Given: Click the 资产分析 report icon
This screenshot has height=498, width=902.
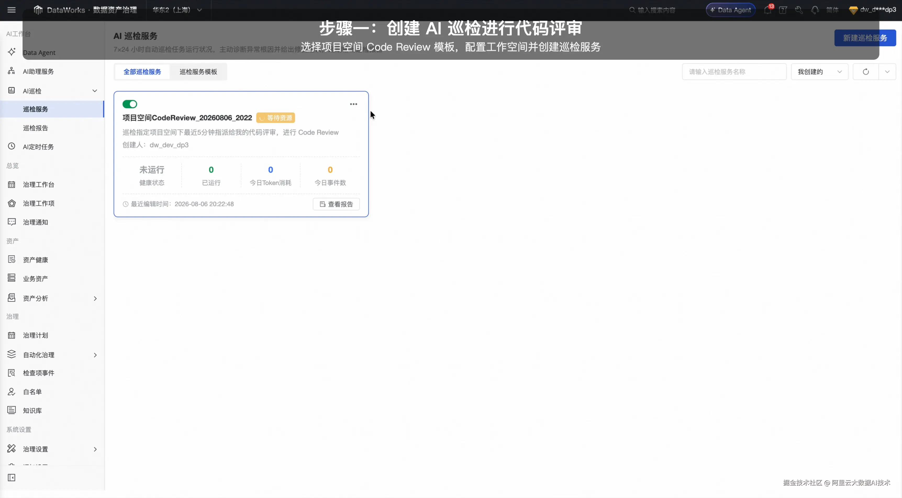Looking at the screenshot, I should pos(12,298).
